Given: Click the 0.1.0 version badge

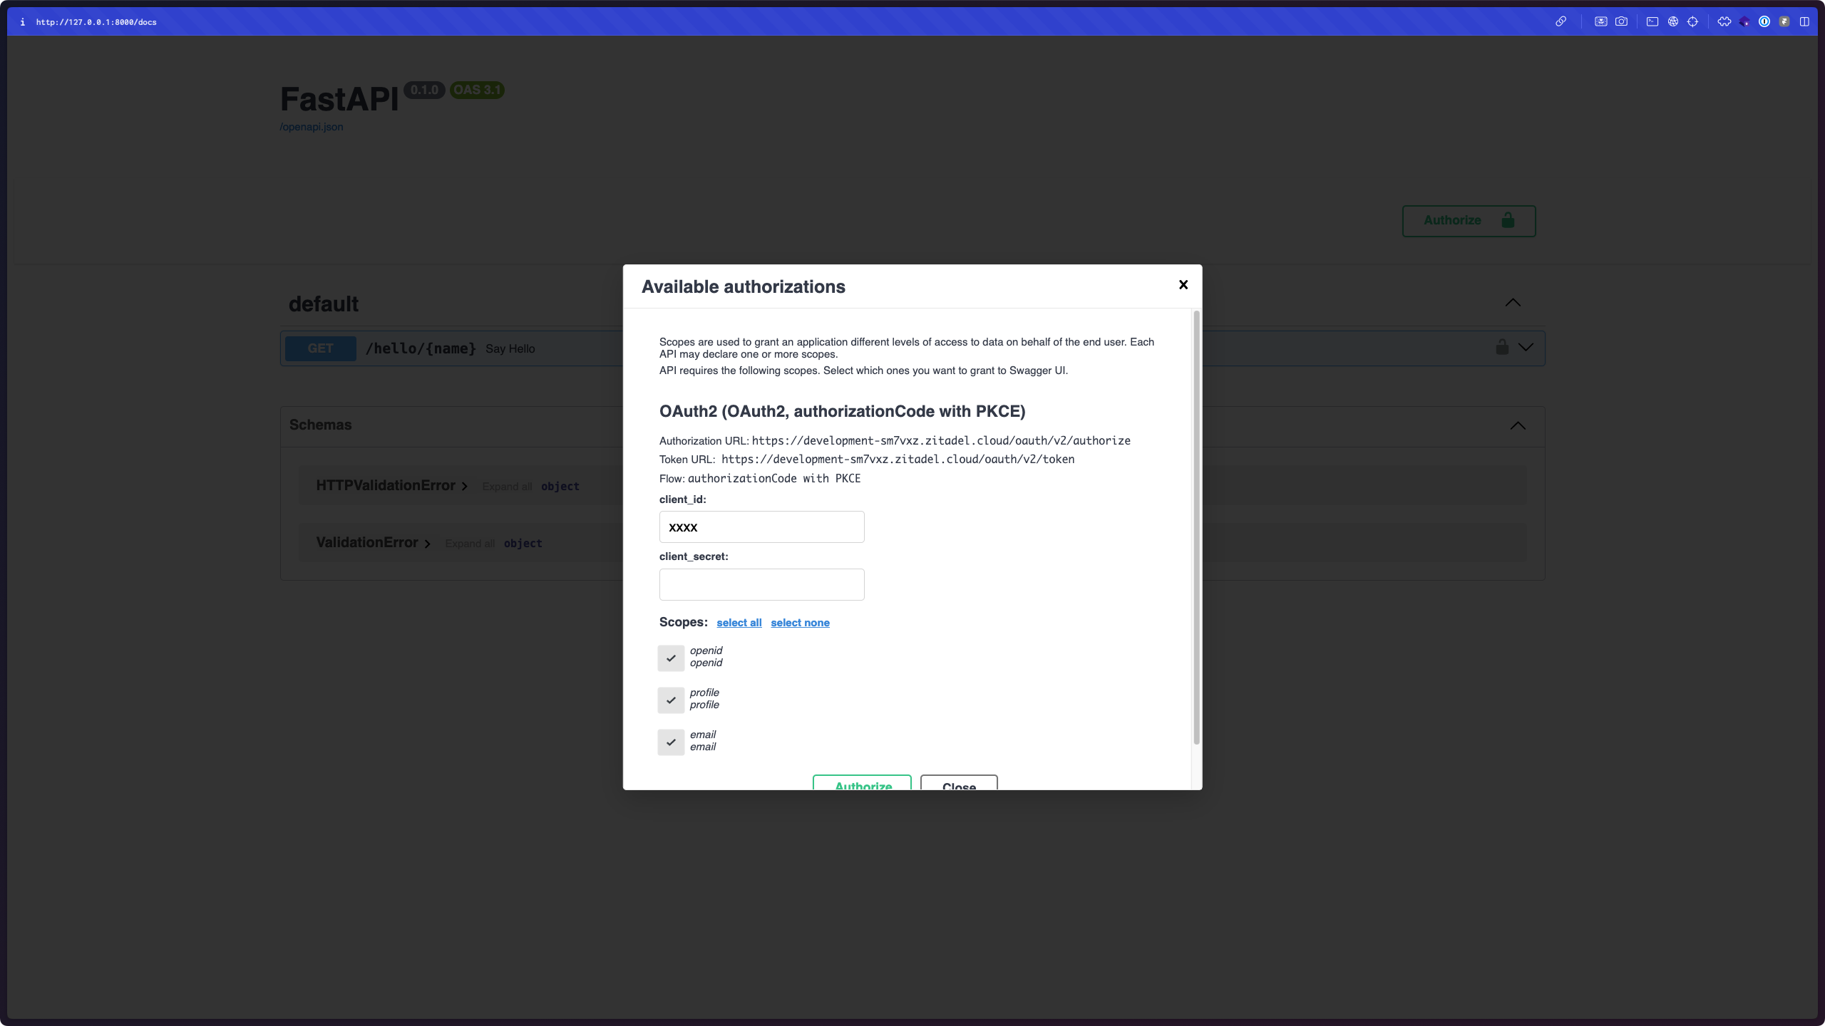Looking at the screenshot, I should point(424,90).
